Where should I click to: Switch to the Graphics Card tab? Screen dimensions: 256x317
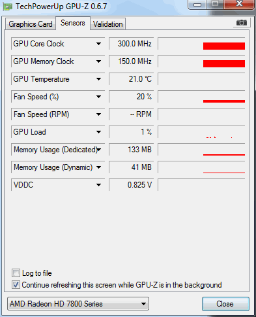pyautogui.click(x=31, y=24)
